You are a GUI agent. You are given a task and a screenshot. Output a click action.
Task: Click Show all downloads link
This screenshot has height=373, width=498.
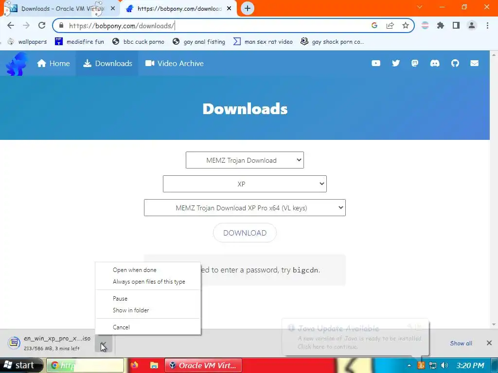point(461,343)
